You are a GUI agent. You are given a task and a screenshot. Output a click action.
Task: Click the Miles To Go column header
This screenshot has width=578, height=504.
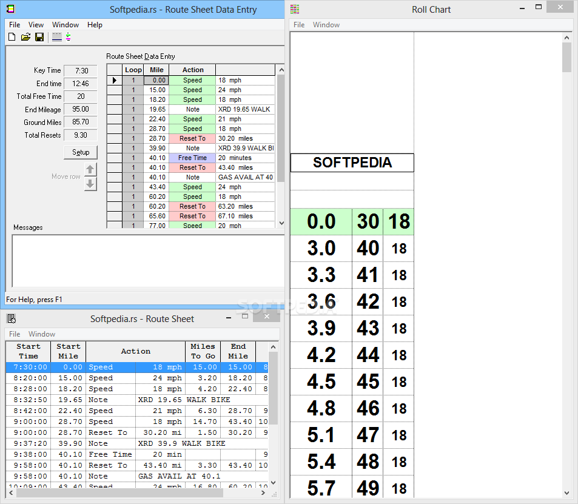[203, 351]
